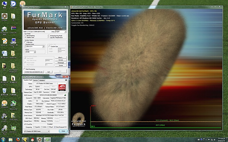Screen dimensions: 228x142
Task: Click the BIOS save chip icon in GPU-Z
Action: coord(65,95)
